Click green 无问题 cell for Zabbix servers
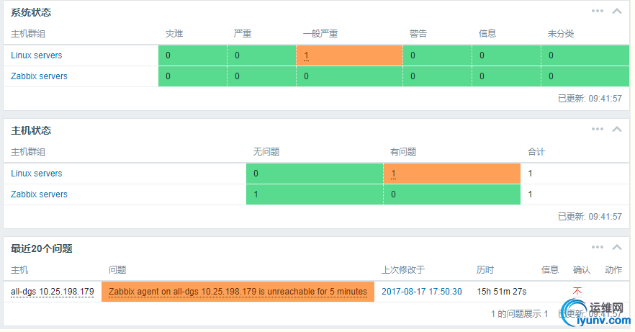The image size is (635, 332). tap(314, 194)
